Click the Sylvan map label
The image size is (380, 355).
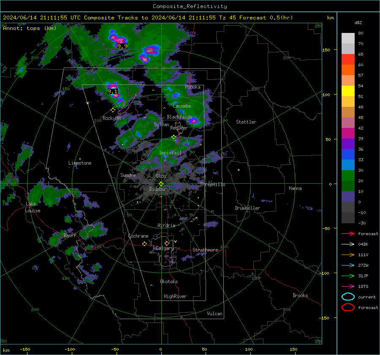(x=161, y=125)
